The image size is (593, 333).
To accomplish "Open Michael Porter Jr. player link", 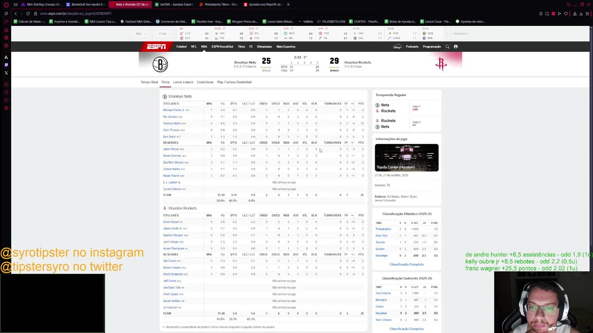I will point(174,110).
